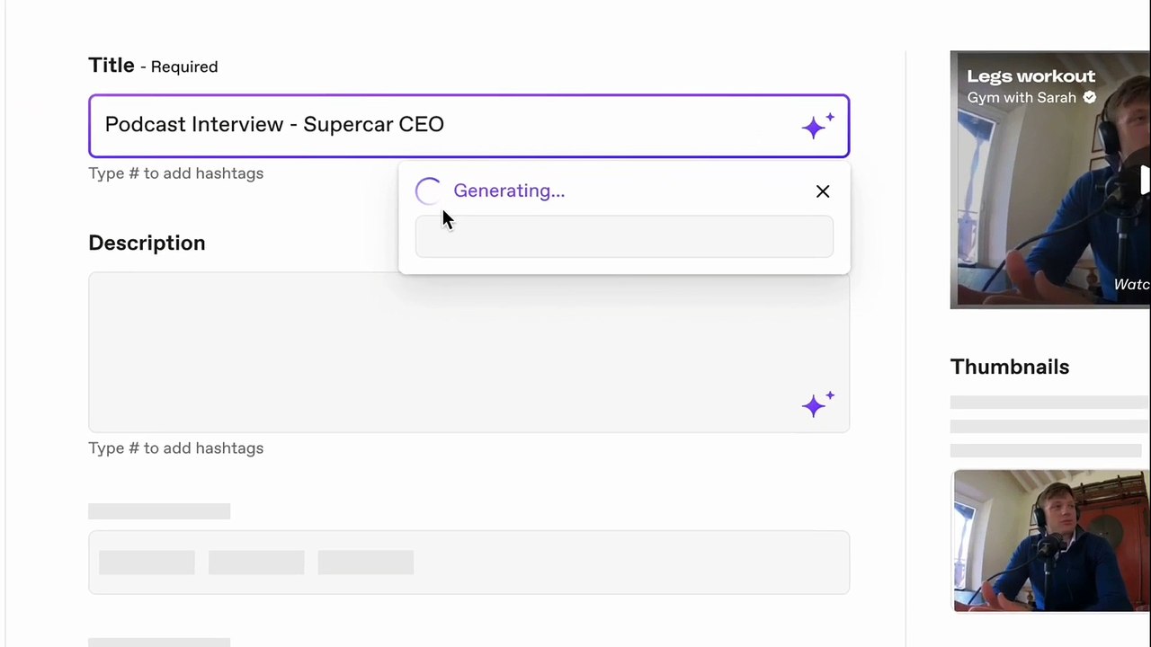This screenshot has width=1151, height=647.
Task: Click the hashtag hint below Title field
Action: (176, 173)
